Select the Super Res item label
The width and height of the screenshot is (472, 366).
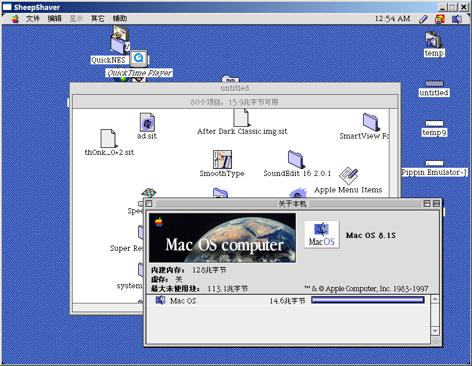click(126, 248)
